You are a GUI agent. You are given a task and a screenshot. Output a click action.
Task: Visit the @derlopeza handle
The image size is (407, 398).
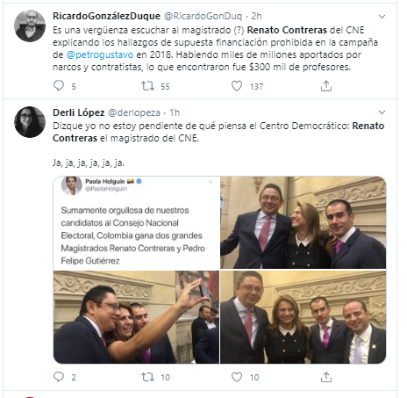click(134, 112)
